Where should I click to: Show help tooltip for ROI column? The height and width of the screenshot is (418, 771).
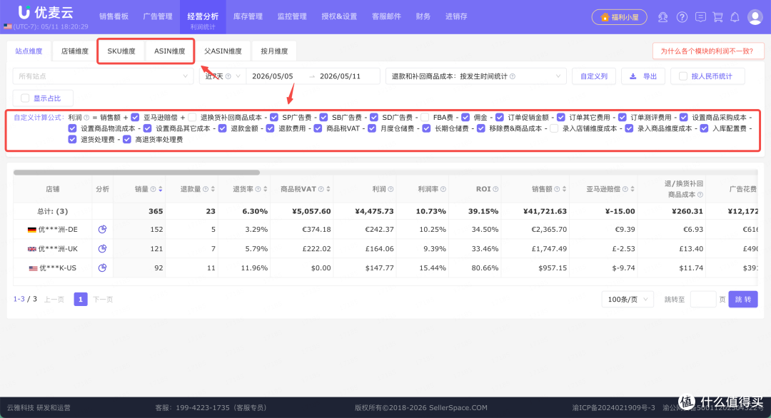[495, 189]
